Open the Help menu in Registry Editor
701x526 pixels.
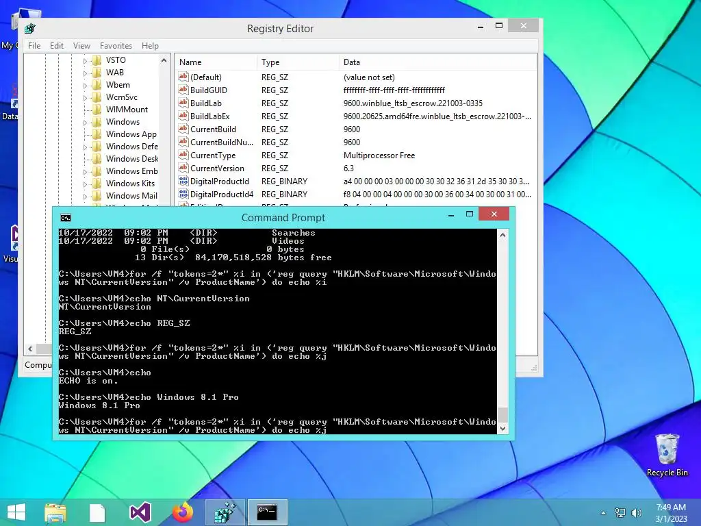[x=150, y=46]
